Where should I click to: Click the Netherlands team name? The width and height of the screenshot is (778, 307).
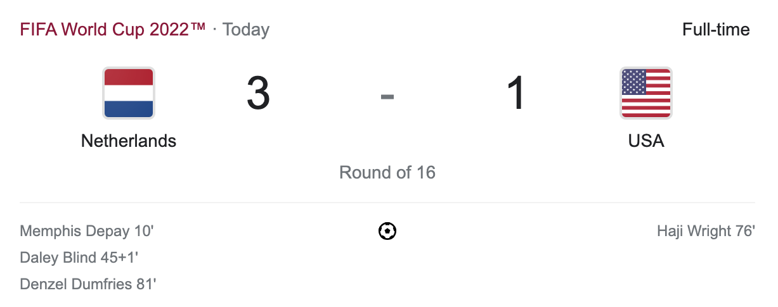coord(129,141)
